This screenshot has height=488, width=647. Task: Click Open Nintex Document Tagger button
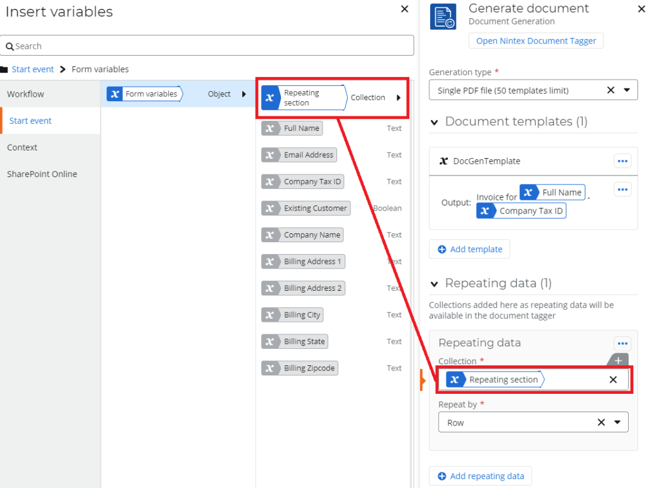pyautogui.click(x=536, y=40)
